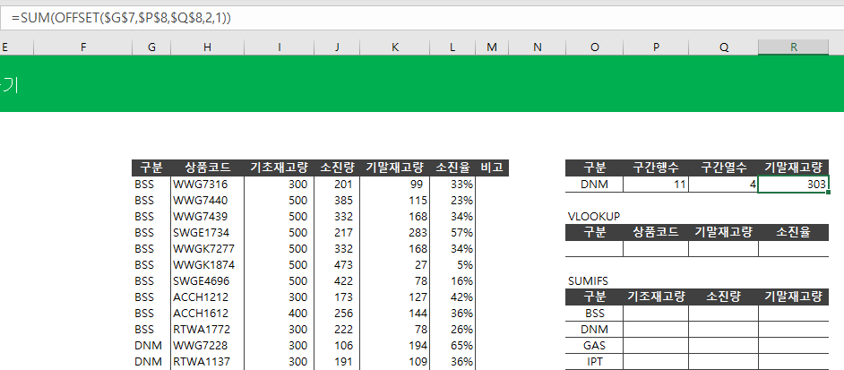Select 소진량 cell with value 473
This screenshot has width=844, height=370.
tap(337, 265)
